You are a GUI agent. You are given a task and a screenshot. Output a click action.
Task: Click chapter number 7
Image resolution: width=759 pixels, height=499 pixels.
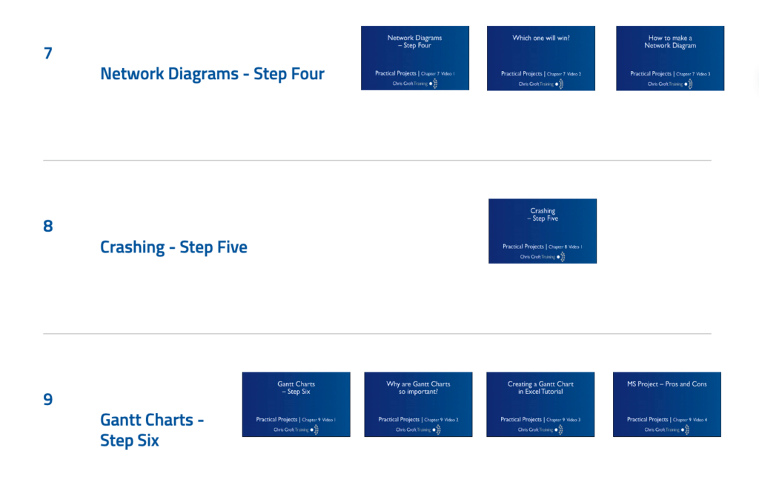(48, 53)
